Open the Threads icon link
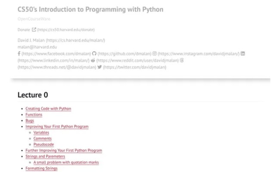 coord(182,60)
